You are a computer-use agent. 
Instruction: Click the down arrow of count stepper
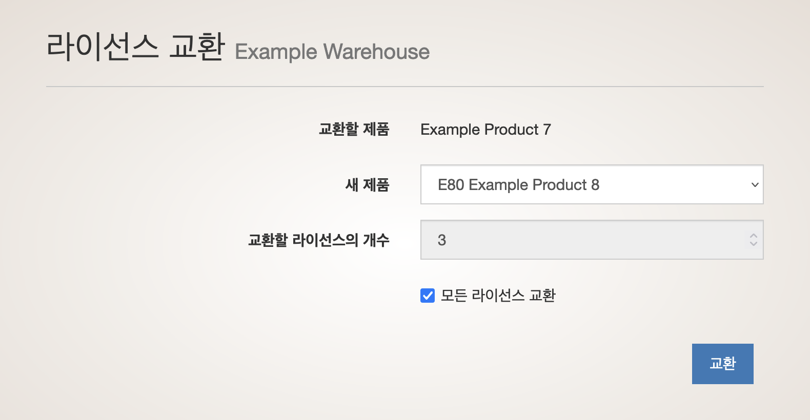pyautogui.click(x=753, y=244)
